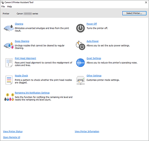Click the Quiet Settings waveform icon
This screenshot has width=149, height=141.
[x=80, y=63]
